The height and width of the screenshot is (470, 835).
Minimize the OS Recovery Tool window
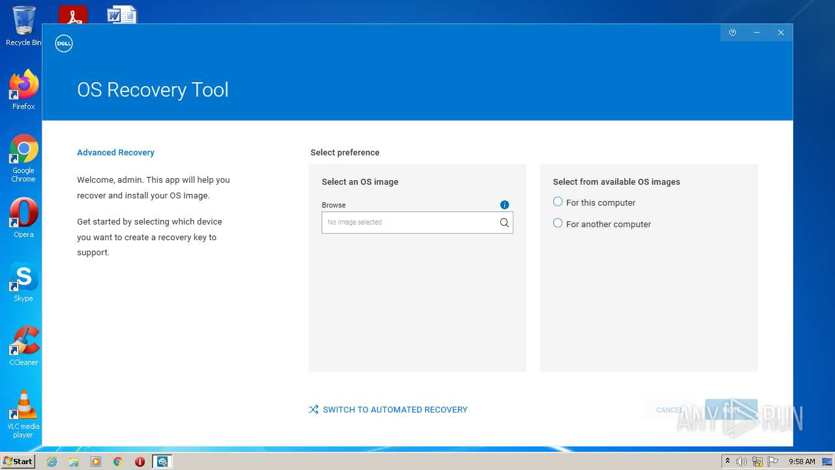tap(757, 33)
